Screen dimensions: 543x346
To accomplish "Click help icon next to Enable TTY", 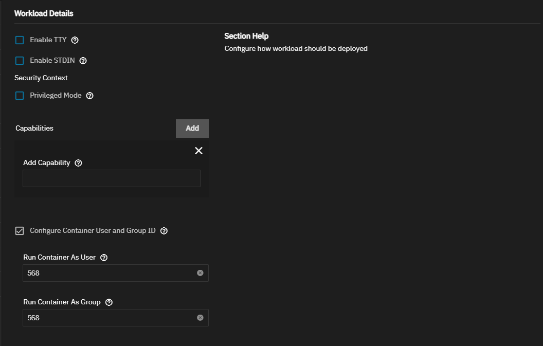I will tap(75, 40).
